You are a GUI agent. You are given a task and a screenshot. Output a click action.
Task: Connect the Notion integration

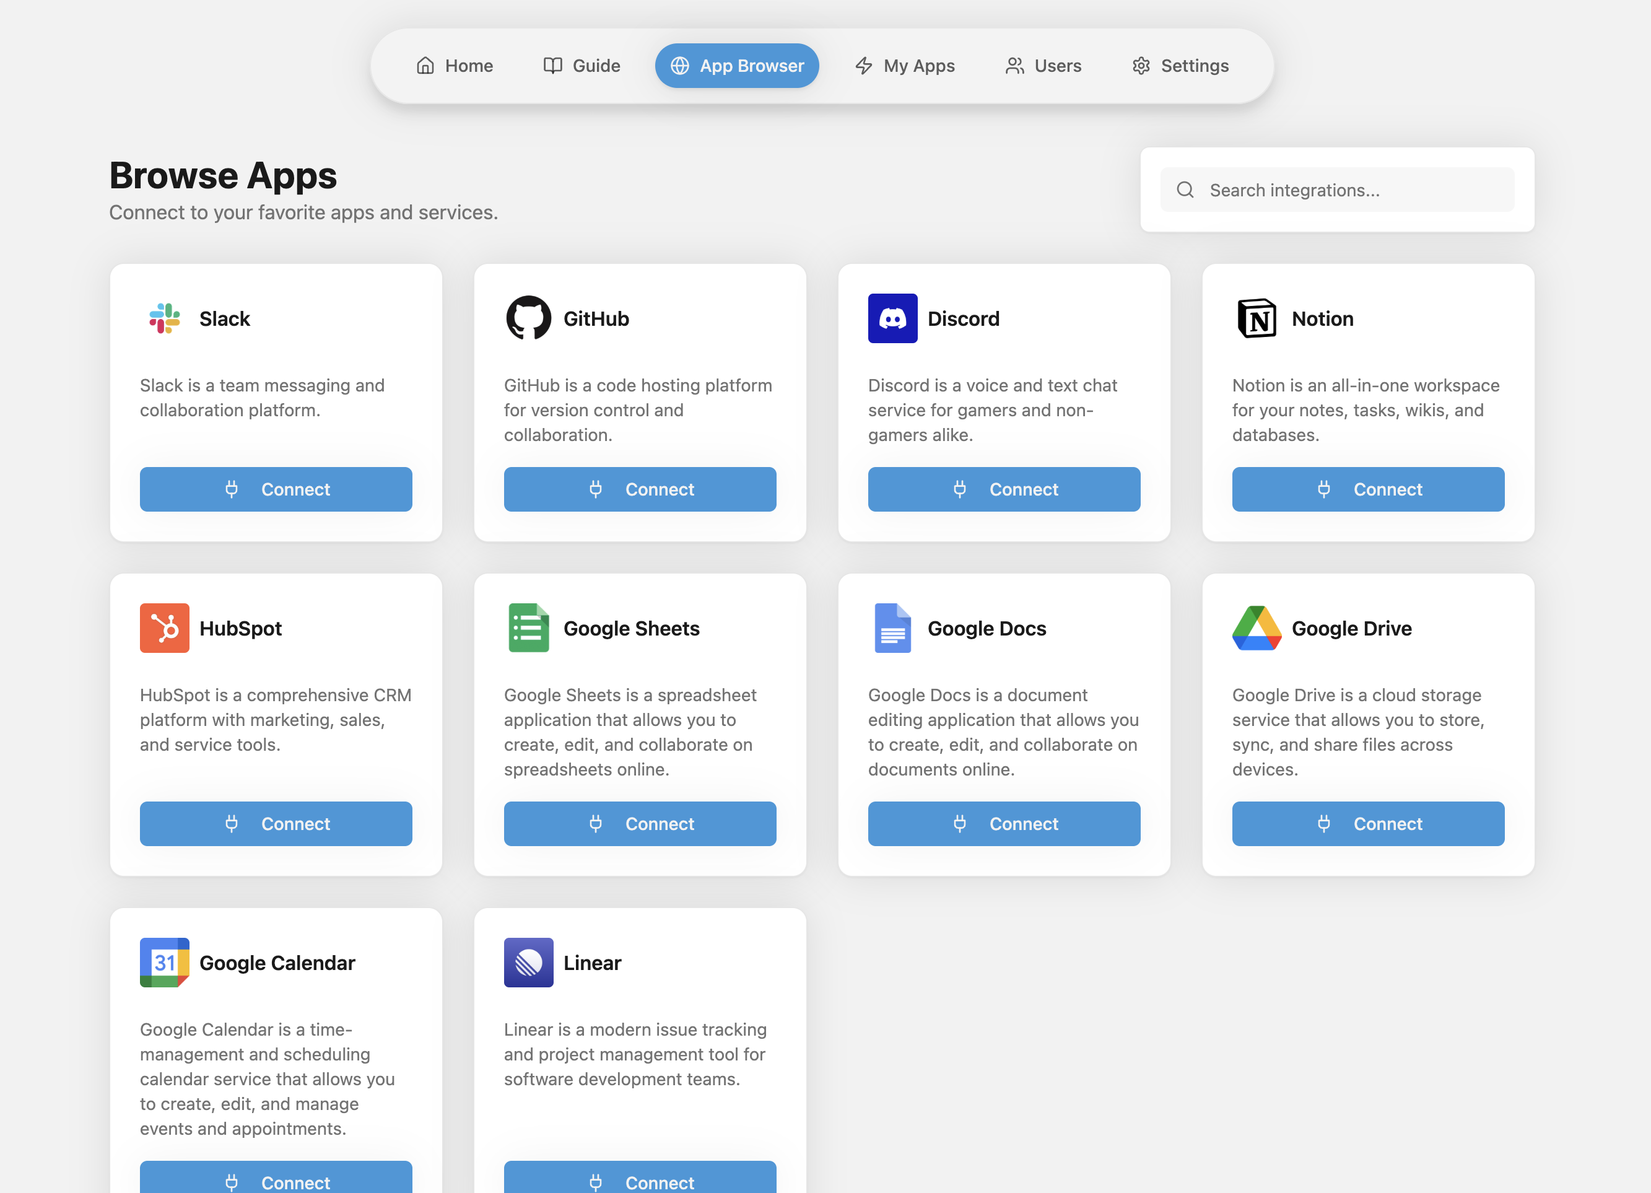1368,489
